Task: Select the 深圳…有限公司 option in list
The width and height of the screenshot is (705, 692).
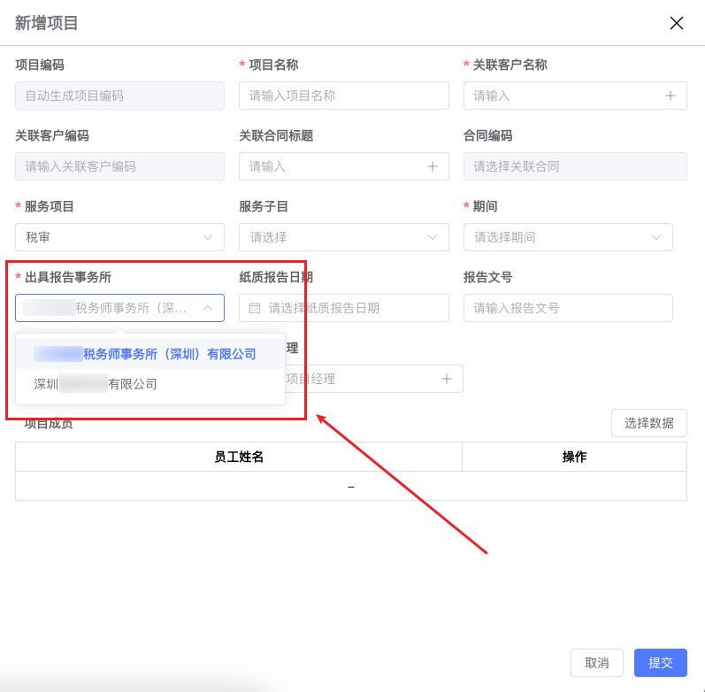Action: coord(150,384)
